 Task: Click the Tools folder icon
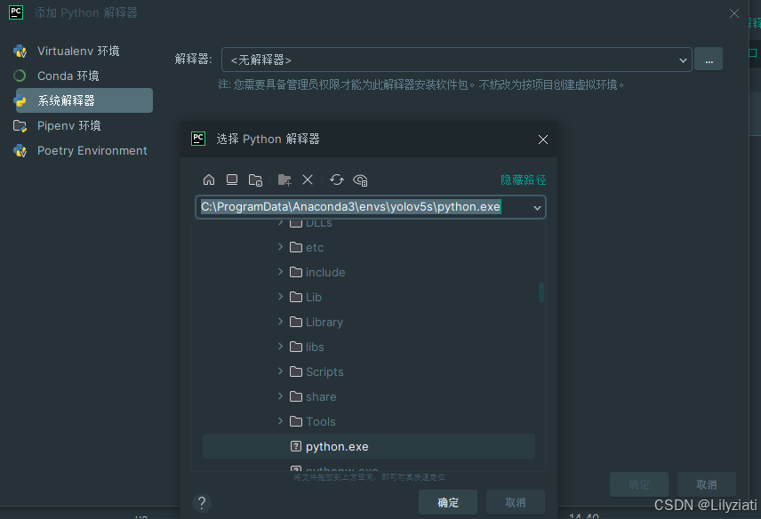click(296, 421)
